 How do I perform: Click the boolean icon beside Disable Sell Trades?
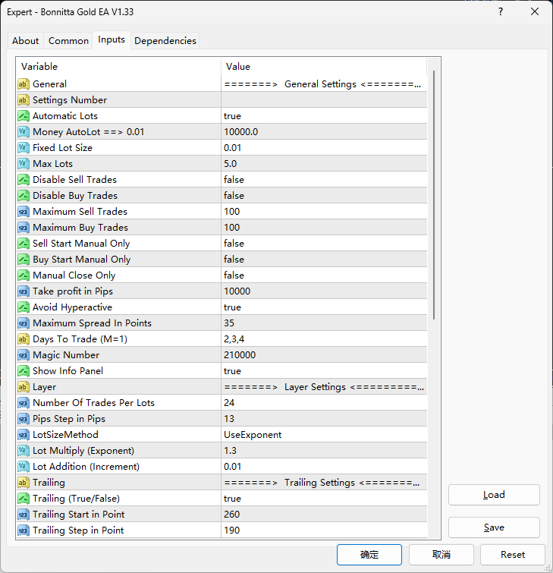(24, 180)
